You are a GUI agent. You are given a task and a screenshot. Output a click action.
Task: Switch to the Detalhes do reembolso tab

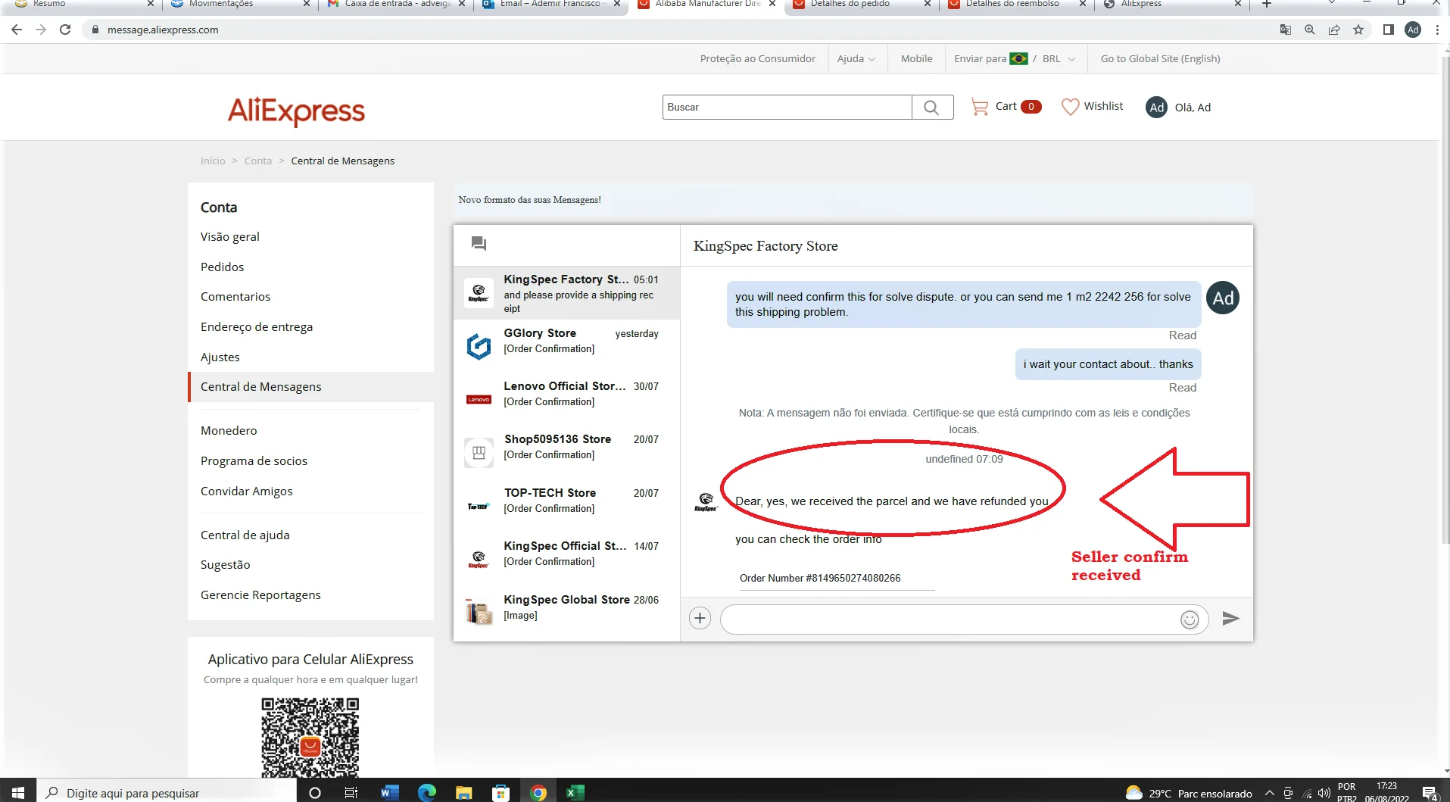[x=1017, y=5]
